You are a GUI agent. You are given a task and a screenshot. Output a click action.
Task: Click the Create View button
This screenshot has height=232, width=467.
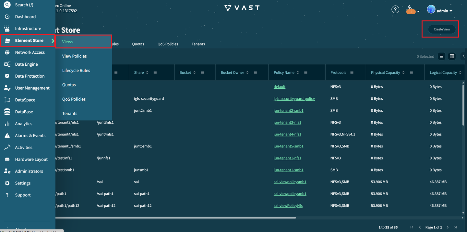click(442, 29)
